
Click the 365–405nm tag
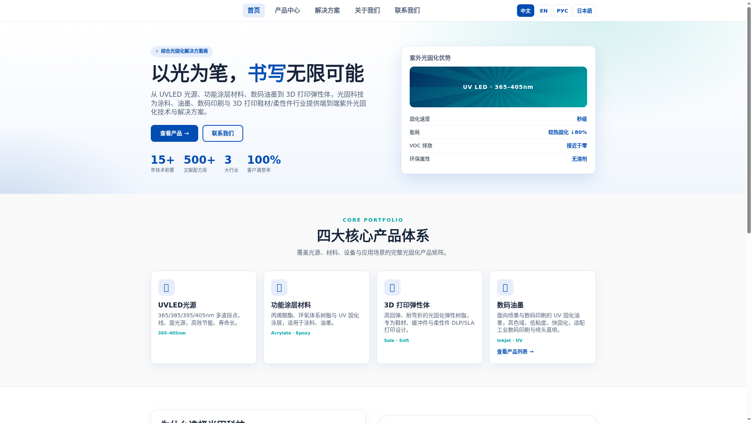[172, 333]
